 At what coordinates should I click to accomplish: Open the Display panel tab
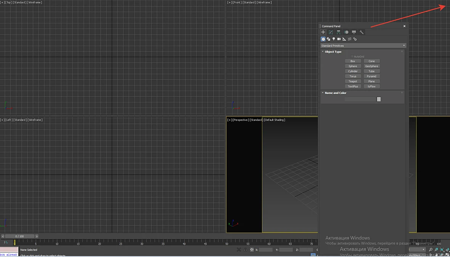pyautogui.click(x=354, y=32)
